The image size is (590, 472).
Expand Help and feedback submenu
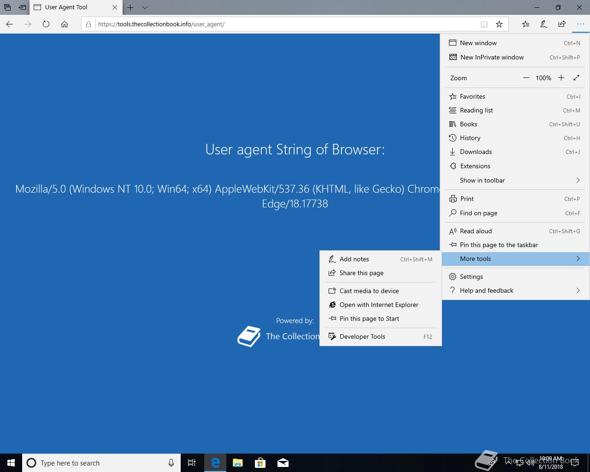point(514,290)
